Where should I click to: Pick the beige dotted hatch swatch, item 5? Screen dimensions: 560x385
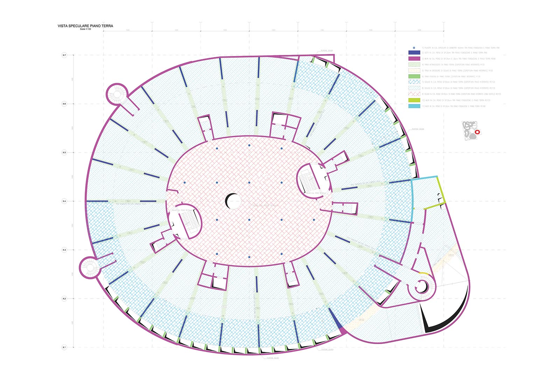coord(414,70)
